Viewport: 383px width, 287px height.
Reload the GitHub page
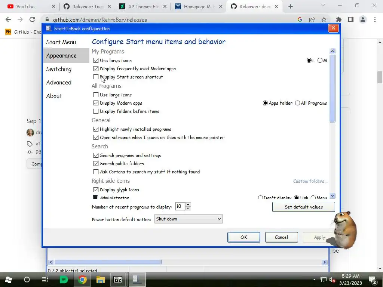pos(32,19)
